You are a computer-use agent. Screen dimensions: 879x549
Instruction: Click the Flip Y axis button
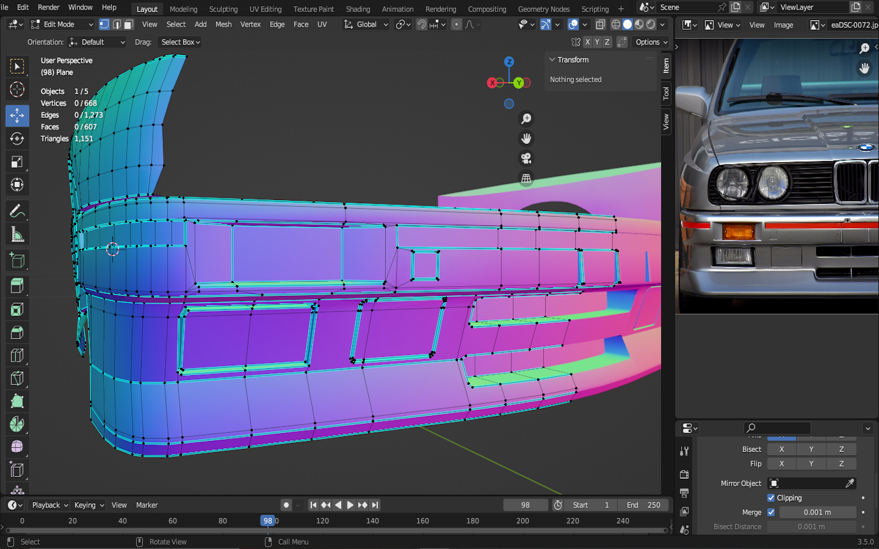[x=811, y=464]
